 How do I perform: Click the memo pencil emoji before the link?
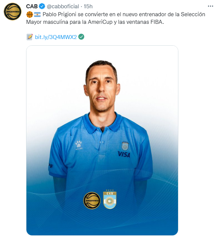click(x=30, y=37)
